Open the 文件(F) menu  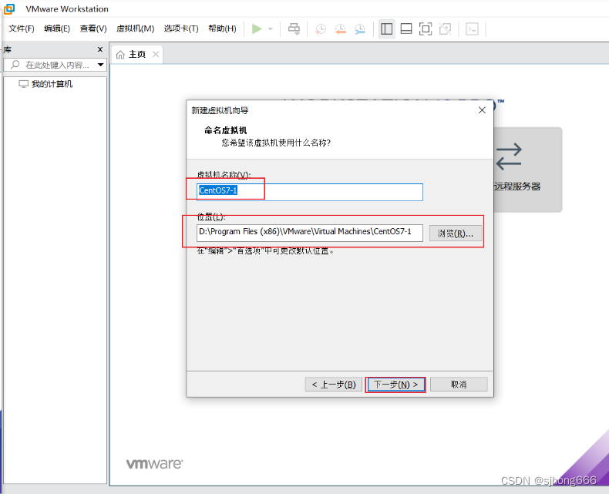click(22, 29)
